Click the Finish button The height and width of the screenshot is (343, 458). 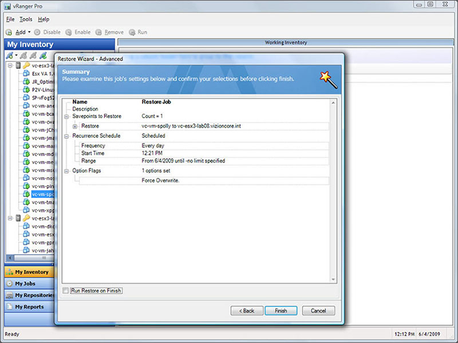coord(281,311)
